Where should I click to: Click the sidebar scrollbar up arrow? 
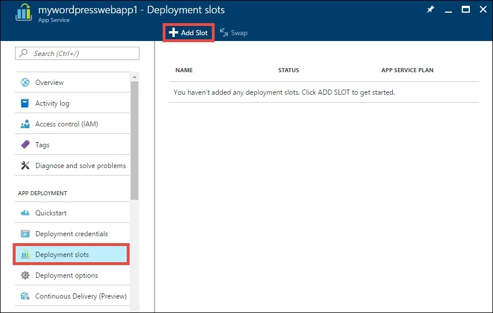[x=135, y=77]
